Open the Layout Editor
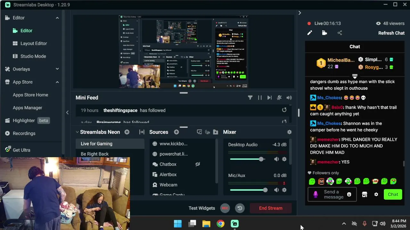Viewport: 410px width, 230px height. point(34,43)
